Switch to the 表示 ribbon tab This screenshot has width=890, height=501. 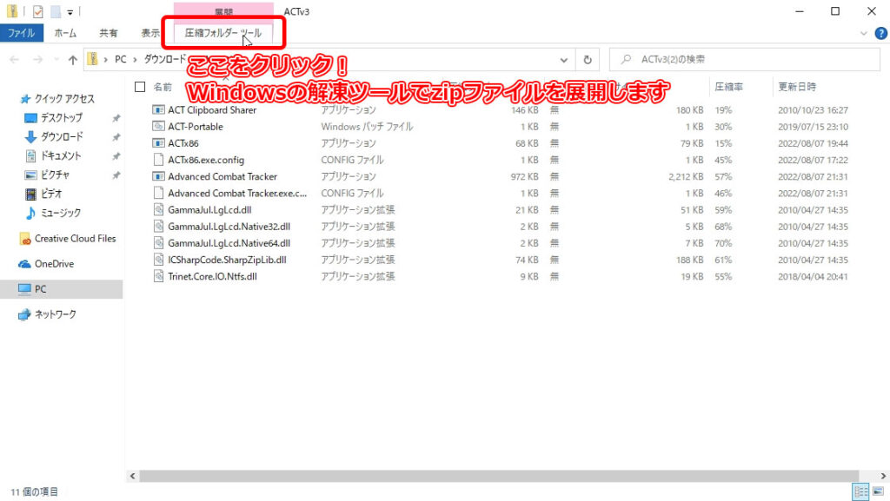[150, 33]
